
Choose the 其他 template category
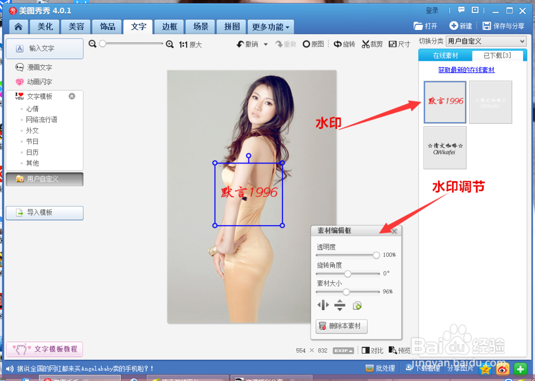click(x=33, y=163)
